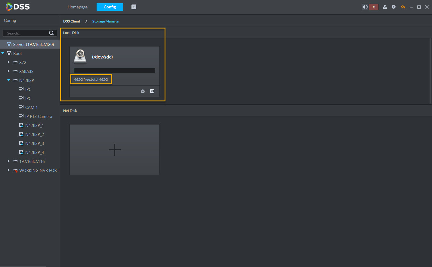432x267 pixels.
Task: Click the N42B2P_3 channel icon
Action: click(21, 143)
